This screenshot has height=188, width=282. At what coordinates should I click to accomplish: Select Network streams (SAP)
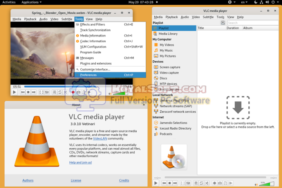point(174,106)
